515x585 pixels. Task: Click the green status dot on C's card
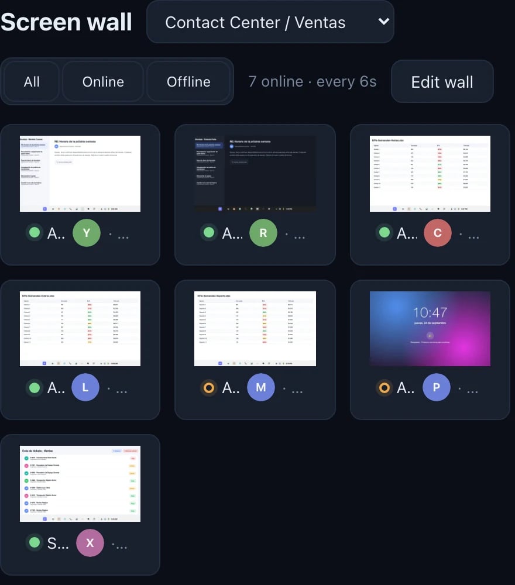pos(384,232)
